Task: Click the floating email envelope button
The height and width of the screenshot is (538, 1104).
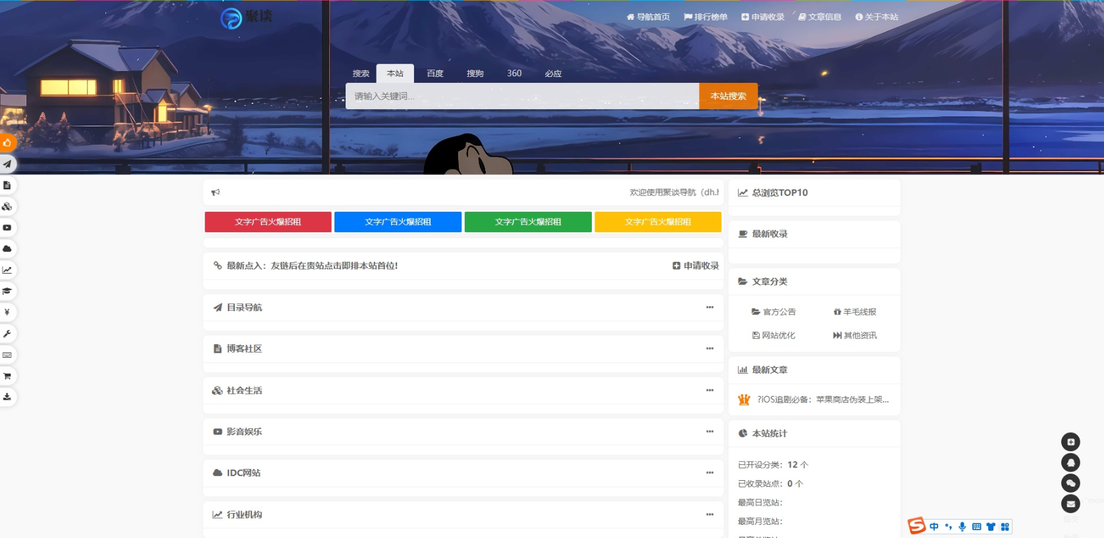Action: (1070, 504)
